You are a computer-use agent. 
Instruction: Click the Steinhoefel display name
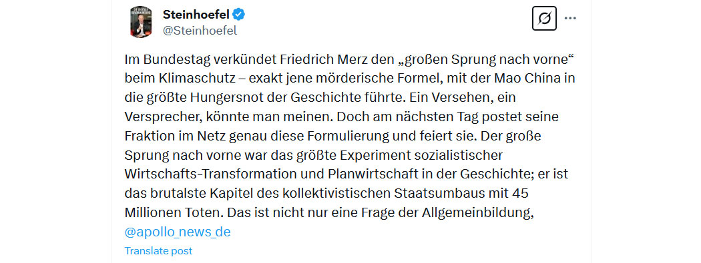pos(196,15)
